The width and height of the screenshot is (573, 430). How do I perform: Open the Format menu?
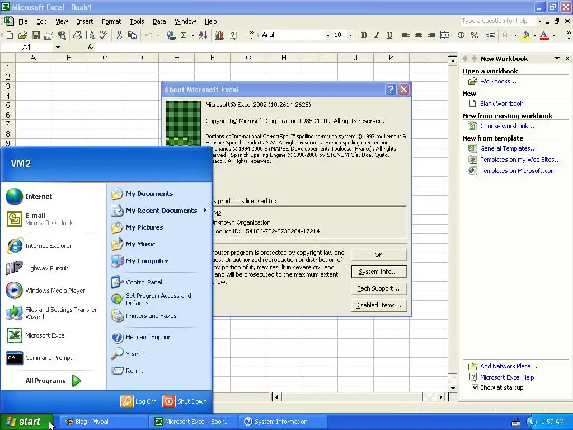111,21
